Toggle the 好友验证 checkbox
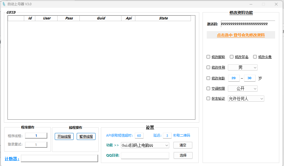The width and height of the screenshot is (284, 166). coord(208,99)
